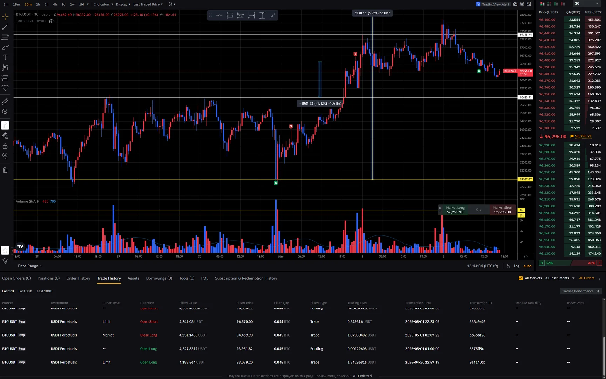This screenshot has width=606, height=379.
Task: Click the trash remove drawings icon
Action: click(5, 170)
